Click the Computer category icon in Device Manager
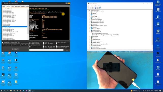This screenshot has width=163, height=92. point(91,15)
